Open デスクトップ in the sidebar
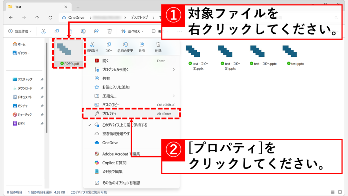 (22, 79)
